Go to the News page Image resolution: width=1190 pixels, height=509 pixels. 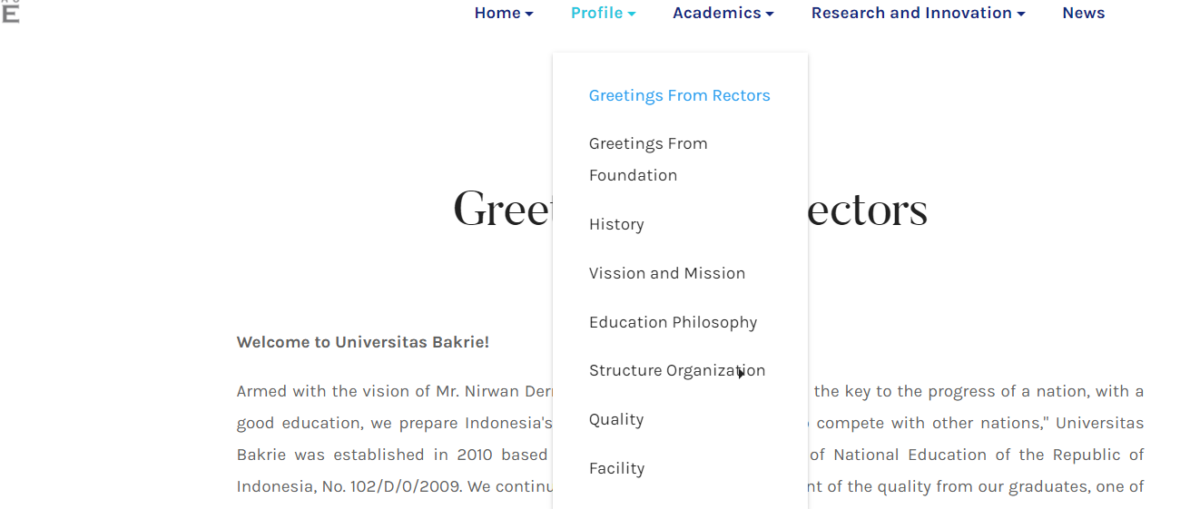(x=1083, y=13)
